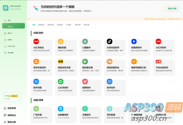Image resolution: width=183 pixels, height=125 pixels.
Task: Open the 今日头条创作 template card
Action: click(x=164, y=68)
